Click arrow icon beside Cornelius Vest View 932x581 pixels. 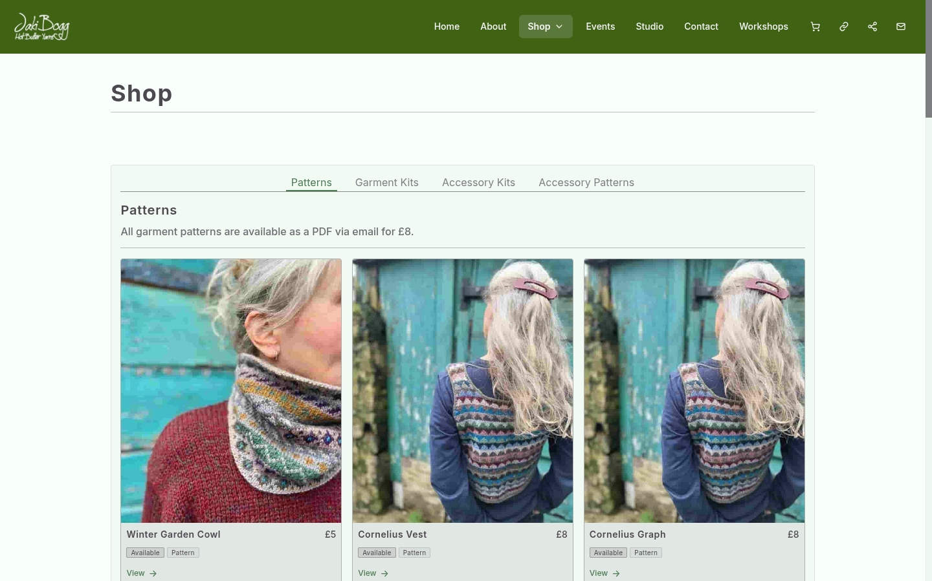(384, 573)
